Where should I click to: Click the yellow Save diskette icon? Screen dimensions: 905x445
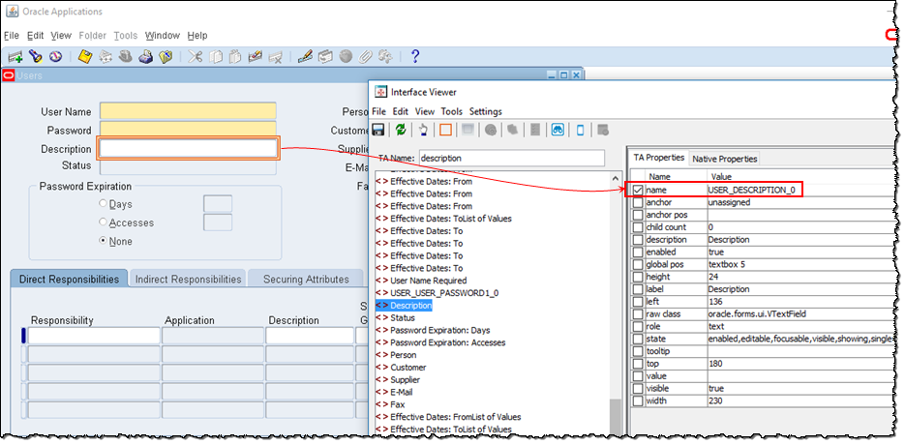(x=85, y=56)
